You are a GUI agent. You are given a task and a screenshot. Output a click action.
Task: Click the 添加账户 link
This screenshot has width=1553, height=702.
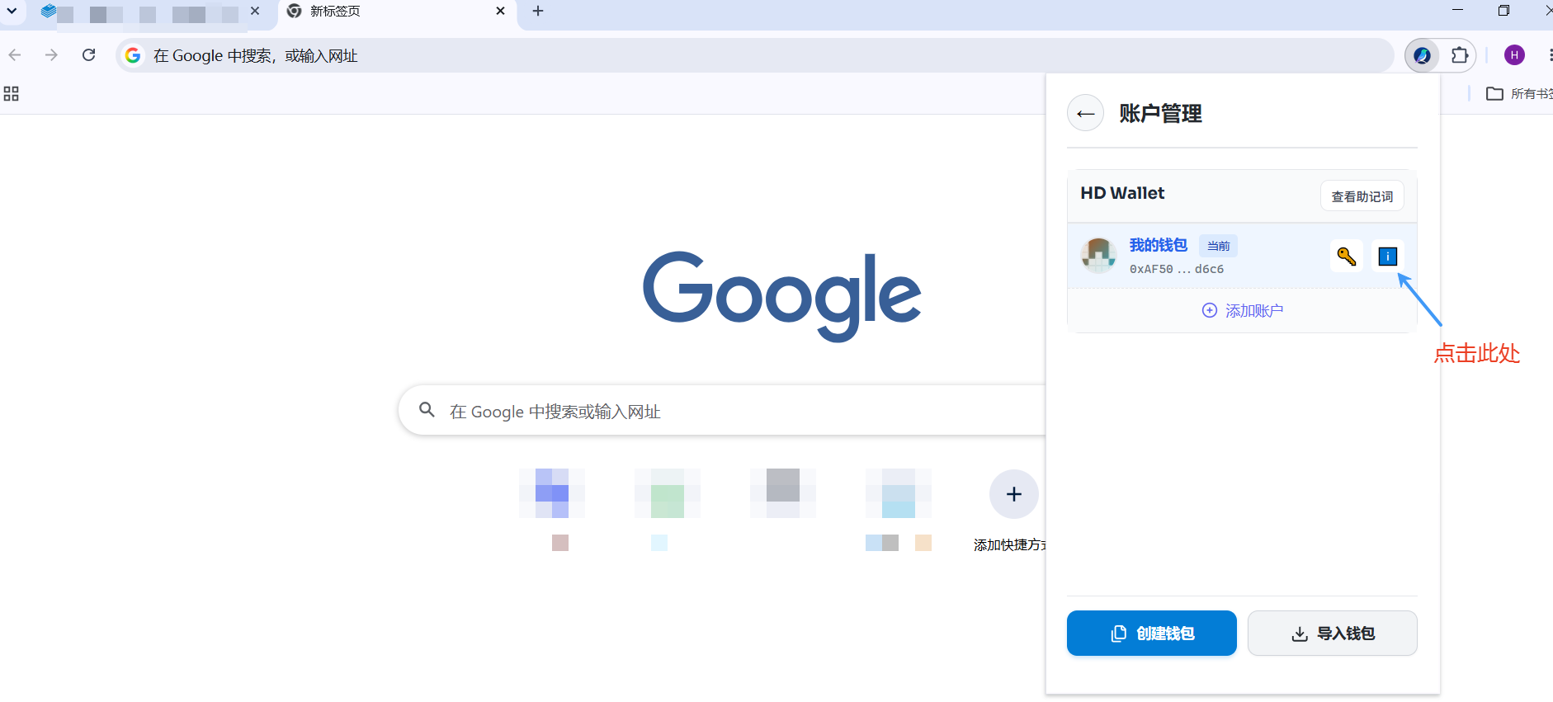click(1243, 310)
